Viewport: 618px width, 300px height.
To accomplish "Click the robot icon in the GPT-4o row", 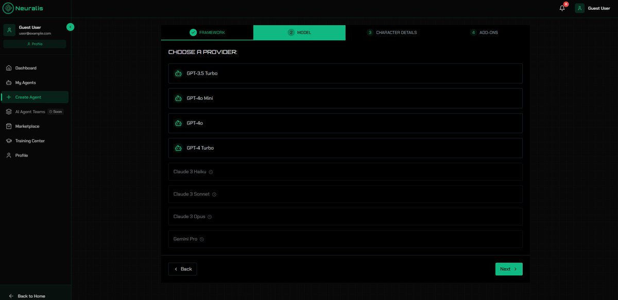I will (178, 123).
